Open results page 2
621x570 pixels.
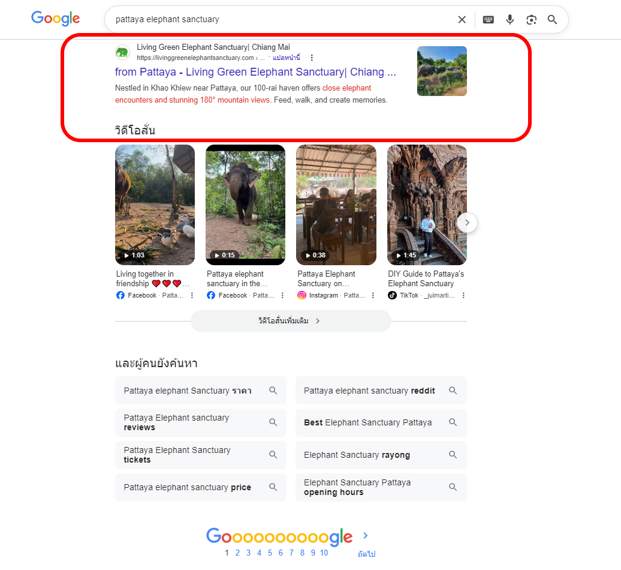237,553
